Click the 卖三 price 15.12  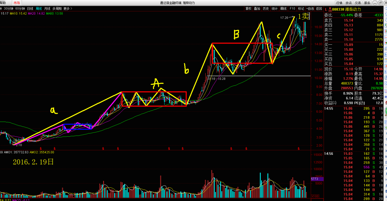click(349, 30)
